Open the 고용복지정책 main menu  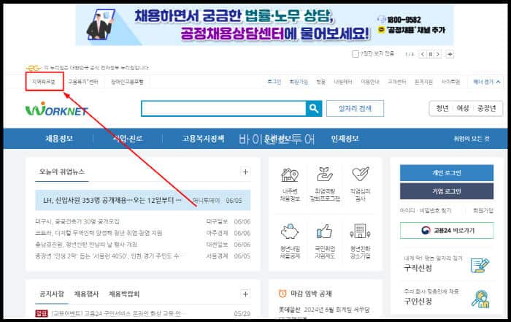tap(203, 139)
